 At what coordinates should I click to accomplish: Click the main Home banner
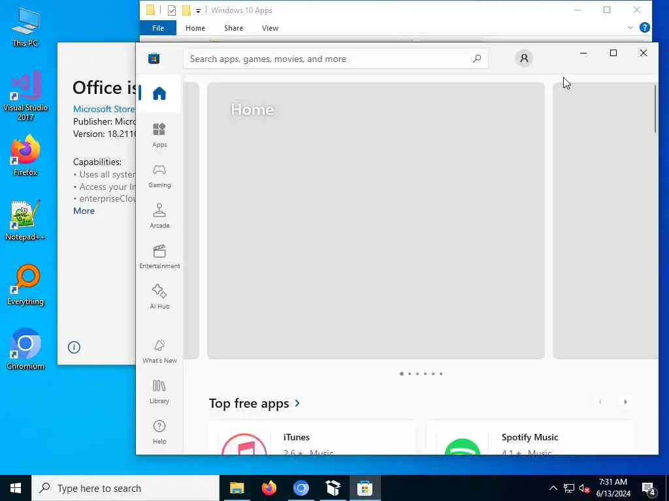[x=376, y=220]
